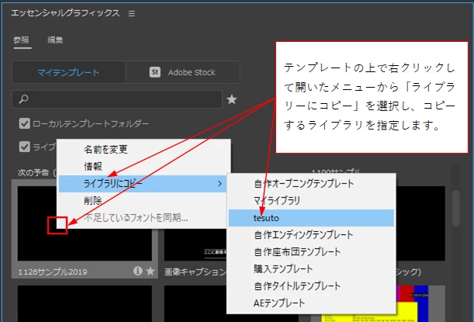
Task: Click the St icon on Adobe Stock
Action: pyautogui.click(x=155, y=72)
